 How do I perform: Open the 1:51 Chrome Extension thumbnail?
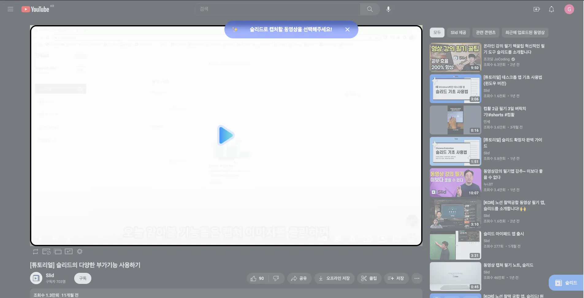click(x=456, y=151)
